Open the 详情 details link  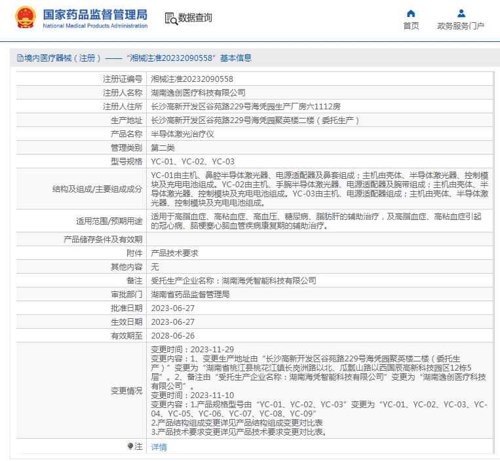tap(159, 447)
